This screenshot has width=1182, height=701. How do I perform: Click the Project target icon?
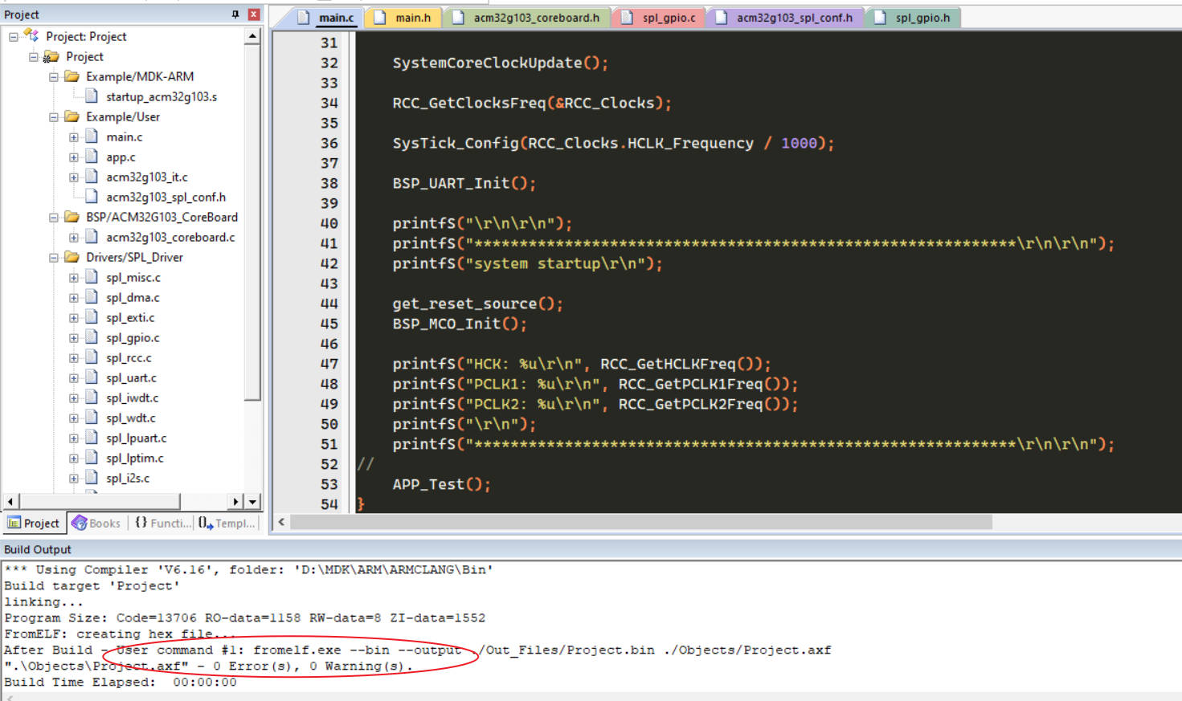pyautogui.click(x=51, y=56)
